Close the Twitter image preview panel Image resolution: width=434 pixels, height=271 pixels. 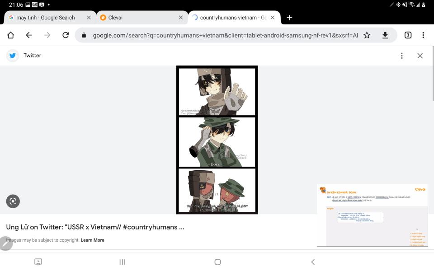420,56
